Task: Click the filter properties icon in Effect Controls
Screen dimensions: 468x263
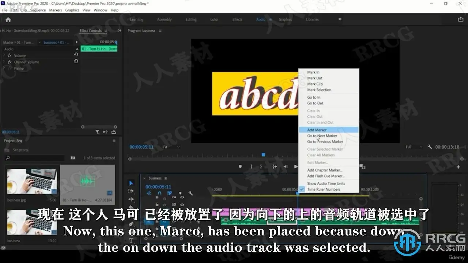Action: pos(97,132)
